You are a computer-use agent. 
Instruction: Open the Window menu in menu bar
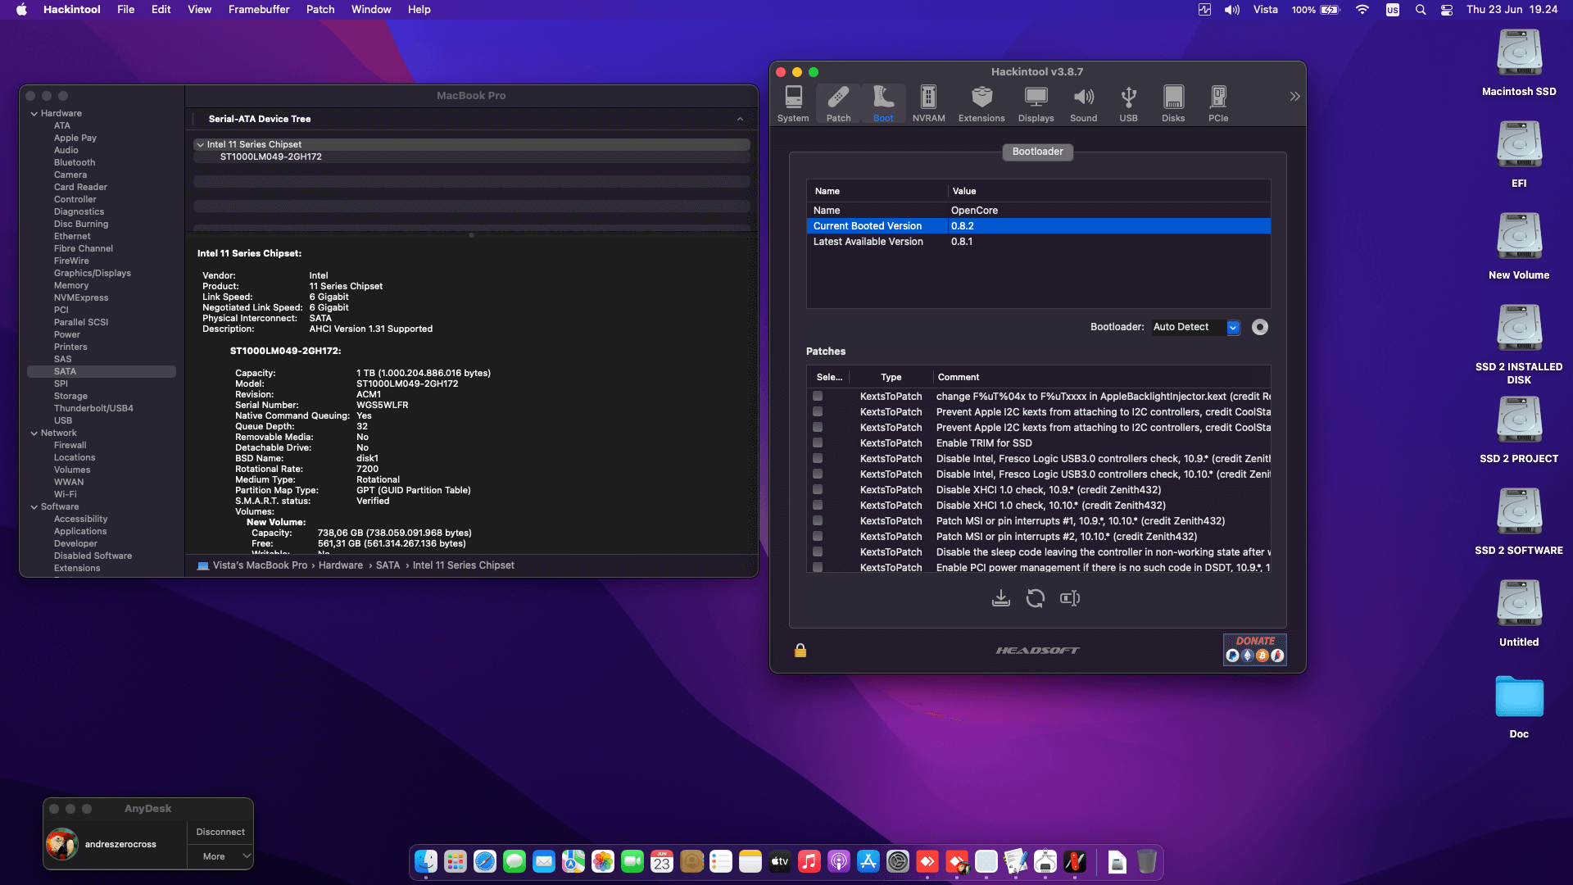371,10
